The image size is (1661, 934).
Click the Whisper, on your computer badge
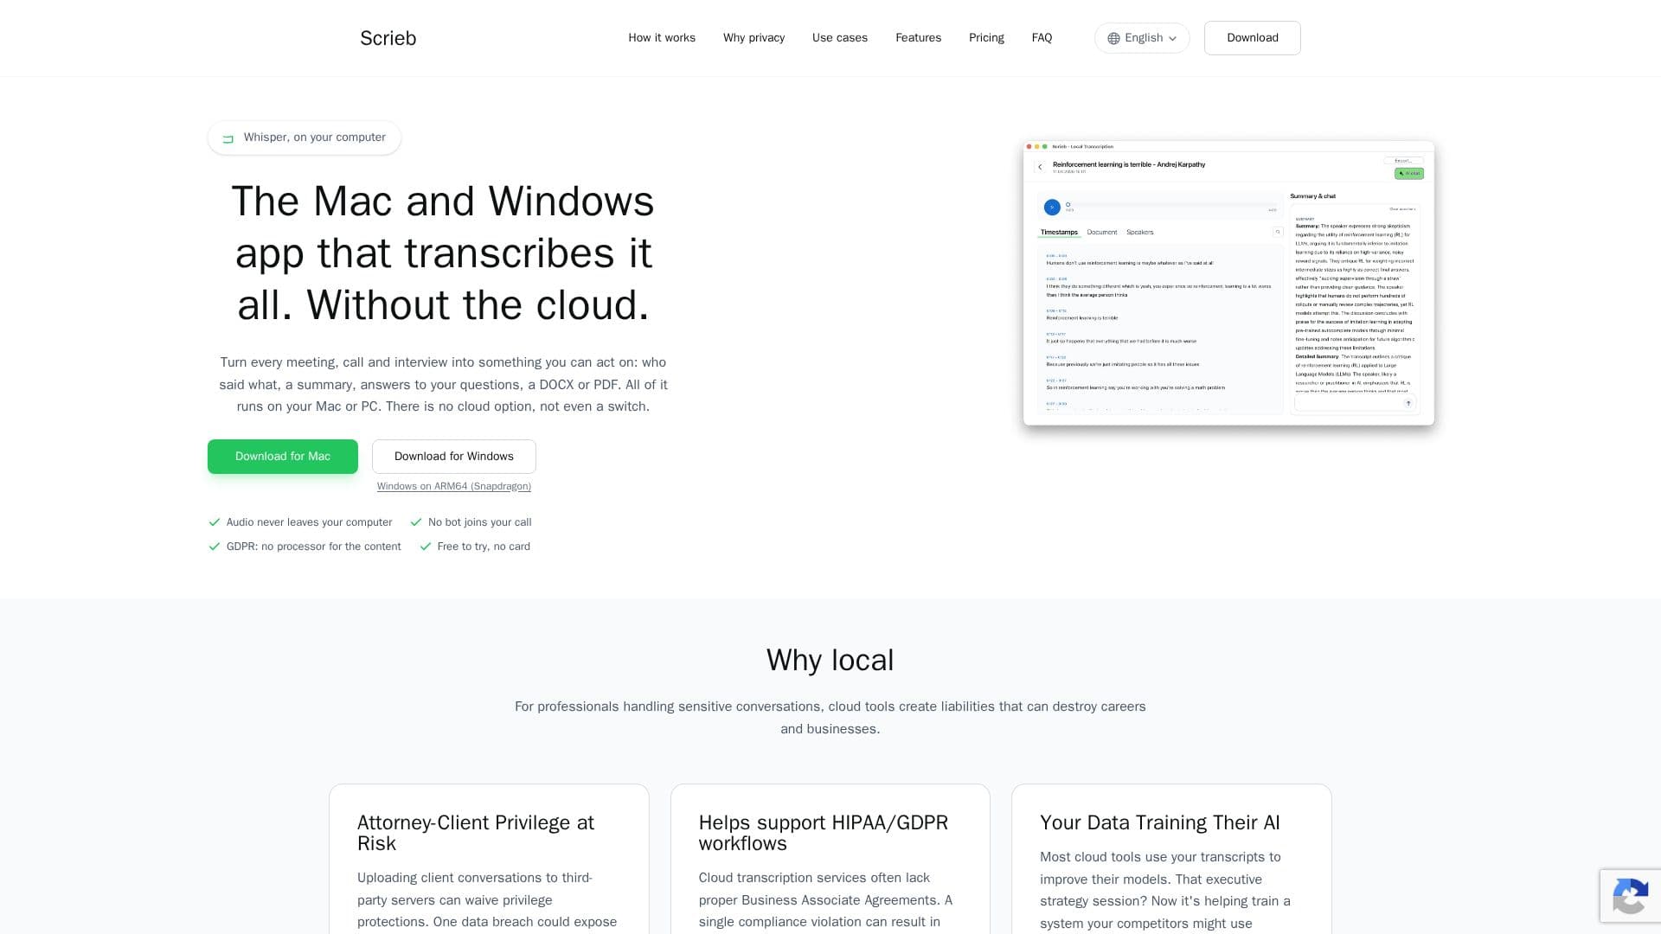304,138
